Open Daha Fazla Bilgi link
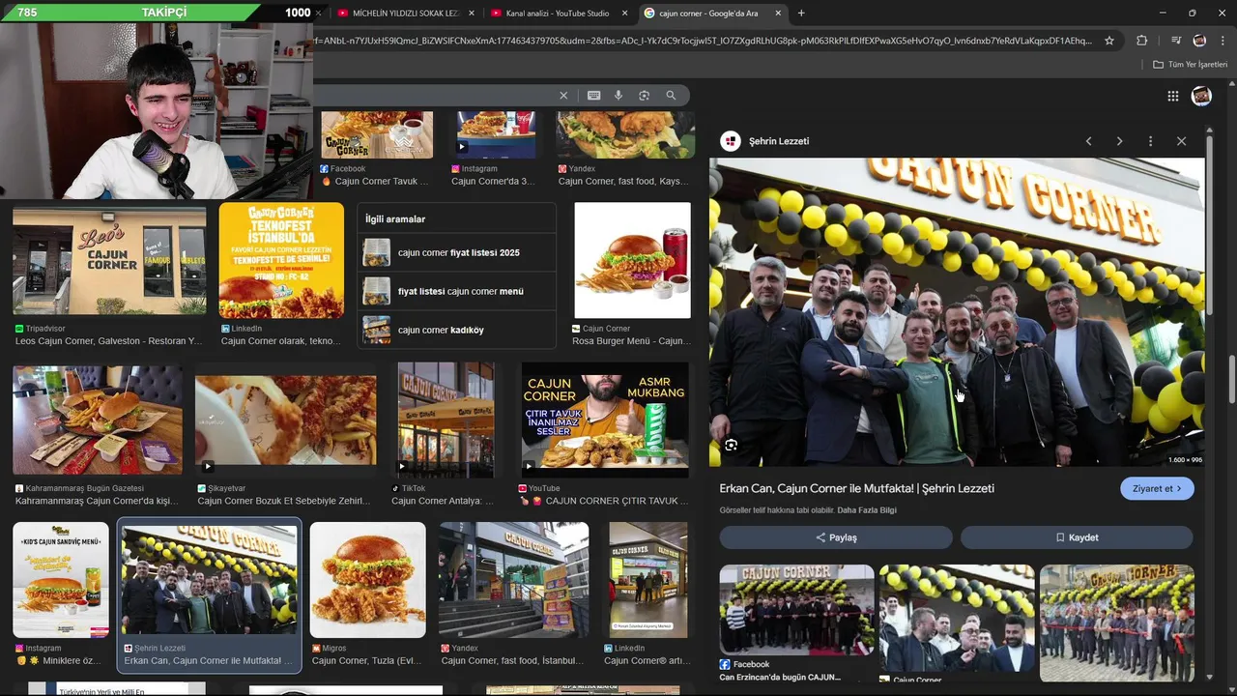The width and height of the screenshot is (1237, 696). [867, 510]
